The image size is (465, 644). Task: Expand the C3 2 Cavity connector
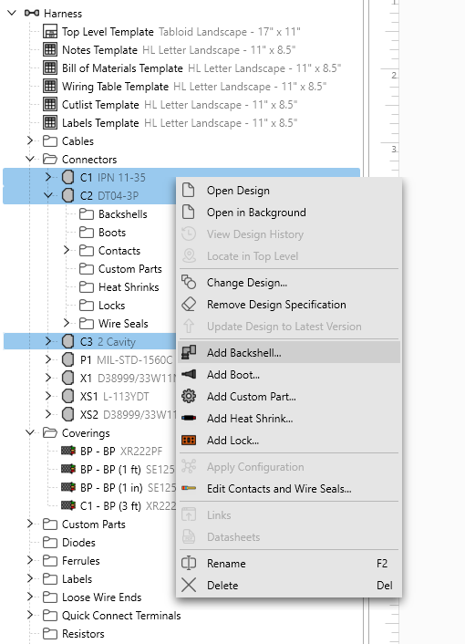tap(48, 341)
